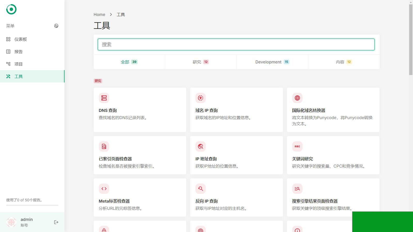
Task: Click the IP 地址查询 globe search icon
Action: pyautogui.click(x=201, y=146)
